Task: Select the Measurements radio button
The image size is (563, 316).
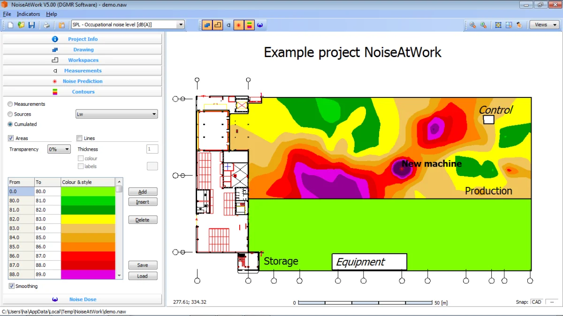Action: [x=10, y=104]
